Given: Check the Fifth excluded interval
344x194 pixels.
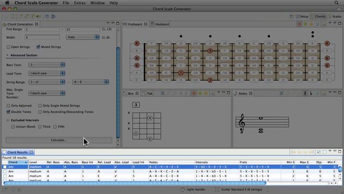Looking at the screenshot, I should coord(55,127).
